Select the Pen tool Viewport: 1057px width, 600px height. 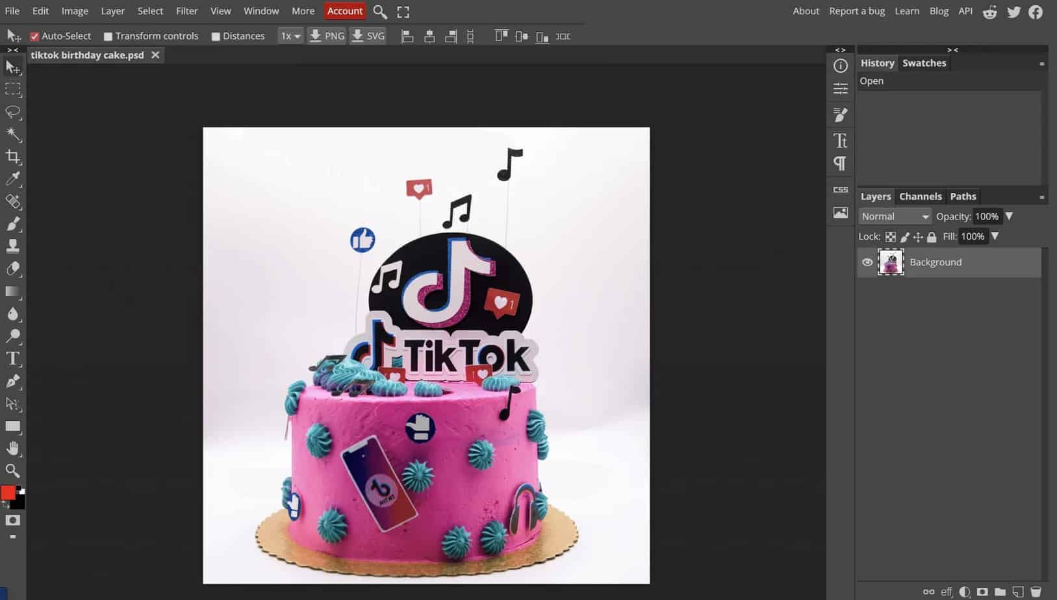[12, 381]
